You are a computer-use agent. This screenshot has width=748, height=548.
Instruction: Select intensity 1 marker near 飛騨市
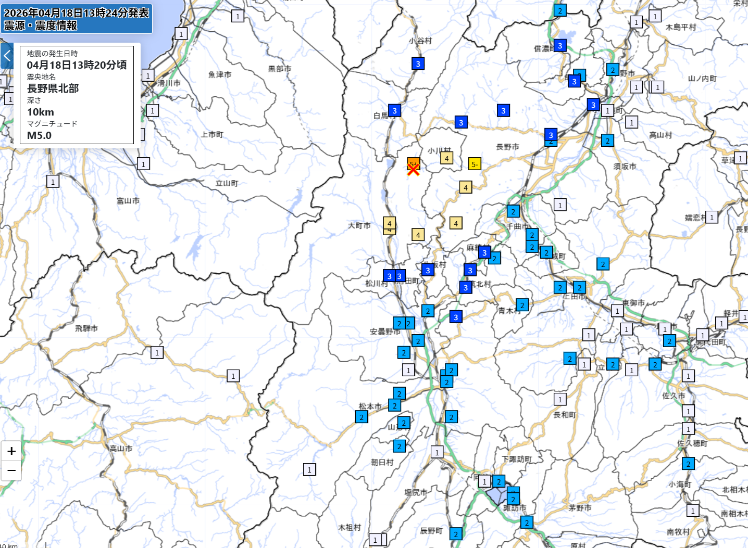157,352
